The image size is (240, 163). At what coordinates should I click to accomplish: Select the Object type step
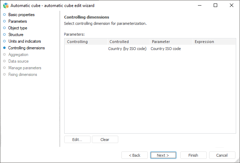(x=18, y=28)
